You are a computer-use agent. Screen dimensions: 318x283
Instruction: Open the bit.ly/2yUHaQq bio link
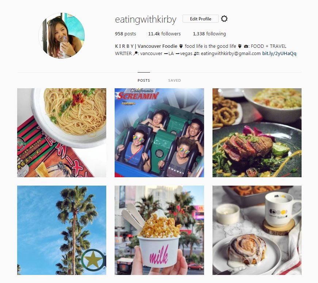click(x=279, y=54)
